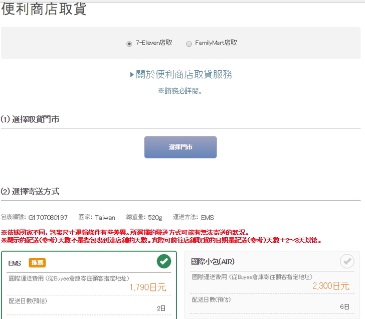The height and width of the screenshot is (319, 365).
Task: Select the 國際小包(AIR) shipping option title
Action: pos(213,261)
